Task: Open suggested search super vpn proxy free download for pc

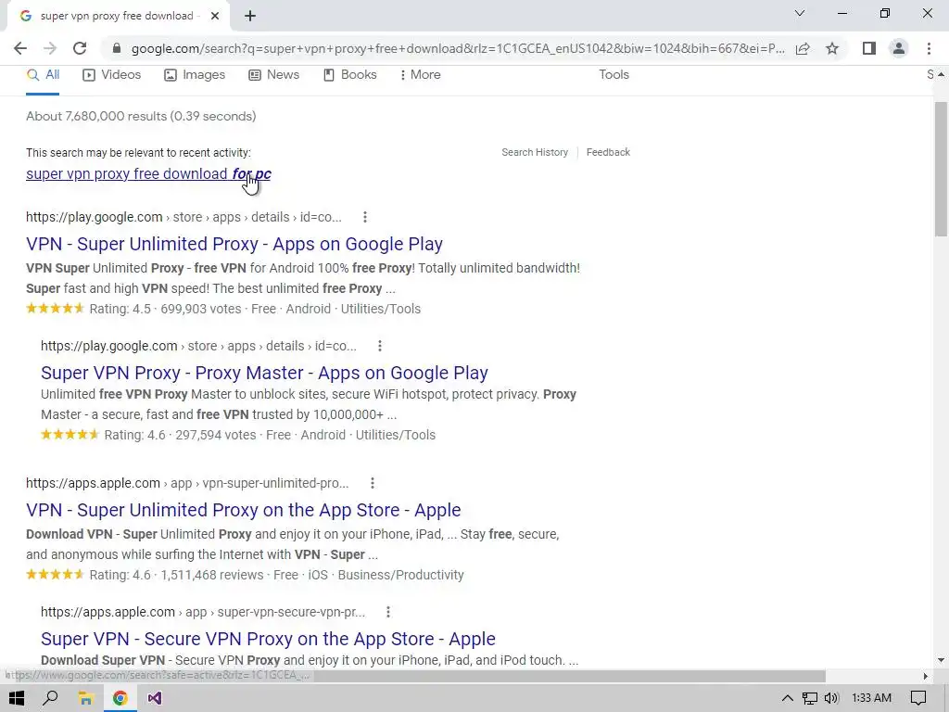Action: click(148, 173)
